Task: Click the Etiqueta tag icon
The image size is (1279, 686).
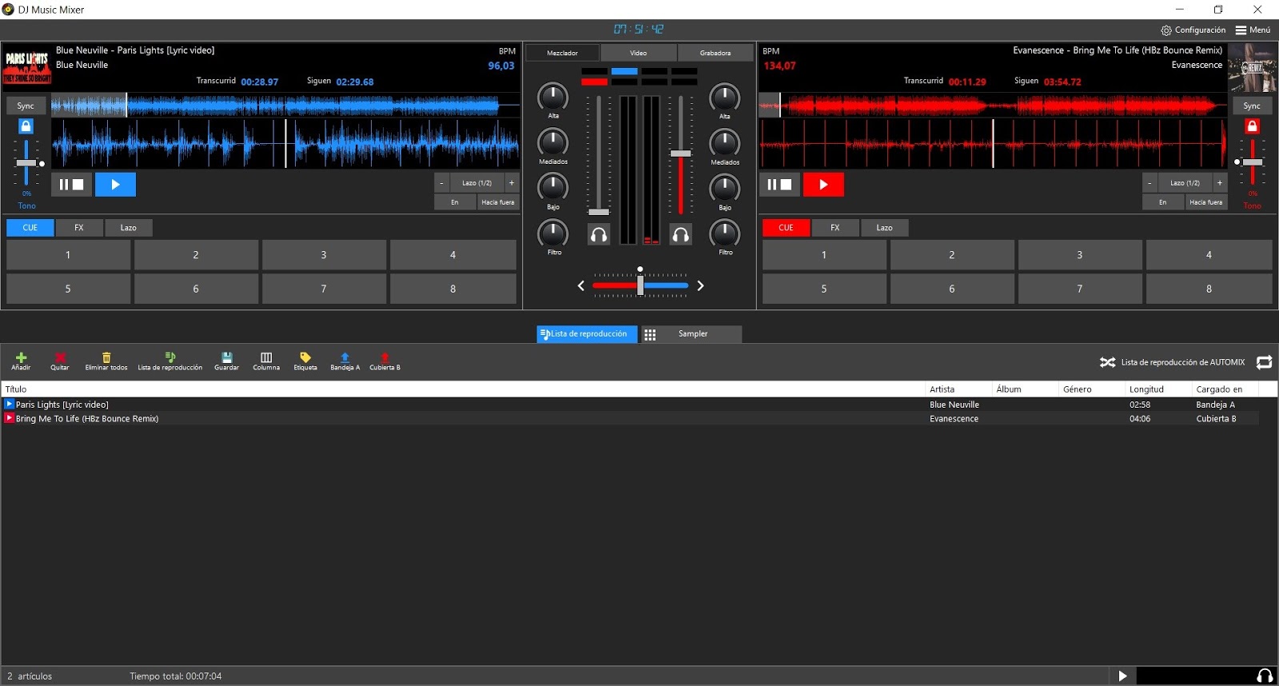Action: click(x=305, y=361)
